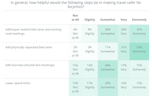Click the 24% Very cell

pyautogui.click(x=124, y=34)
